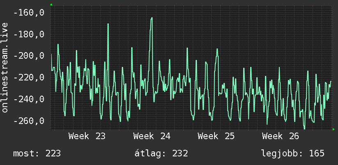Image resolution: width=338 pixels, height=165 pixels.
Task: Click the Week 26 axis label
Action: pos(281,136)
